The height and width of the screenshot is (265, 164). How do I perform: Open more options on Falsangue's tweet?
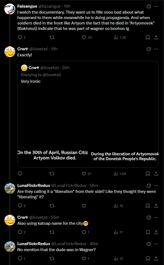coord(156,6)
